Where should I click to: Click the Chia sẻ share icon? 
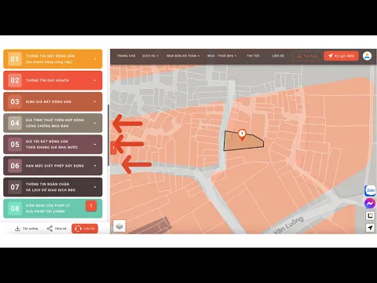tap(49, 229)
